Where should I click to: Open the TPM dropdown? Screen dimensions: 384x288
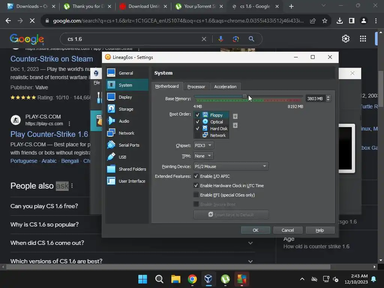[203, 156]
